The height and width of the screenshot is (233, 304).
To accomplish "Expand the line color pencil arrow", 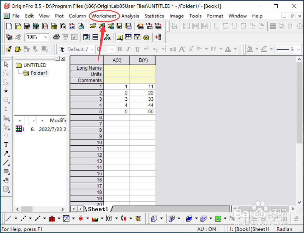I will [x=271, y=49].
